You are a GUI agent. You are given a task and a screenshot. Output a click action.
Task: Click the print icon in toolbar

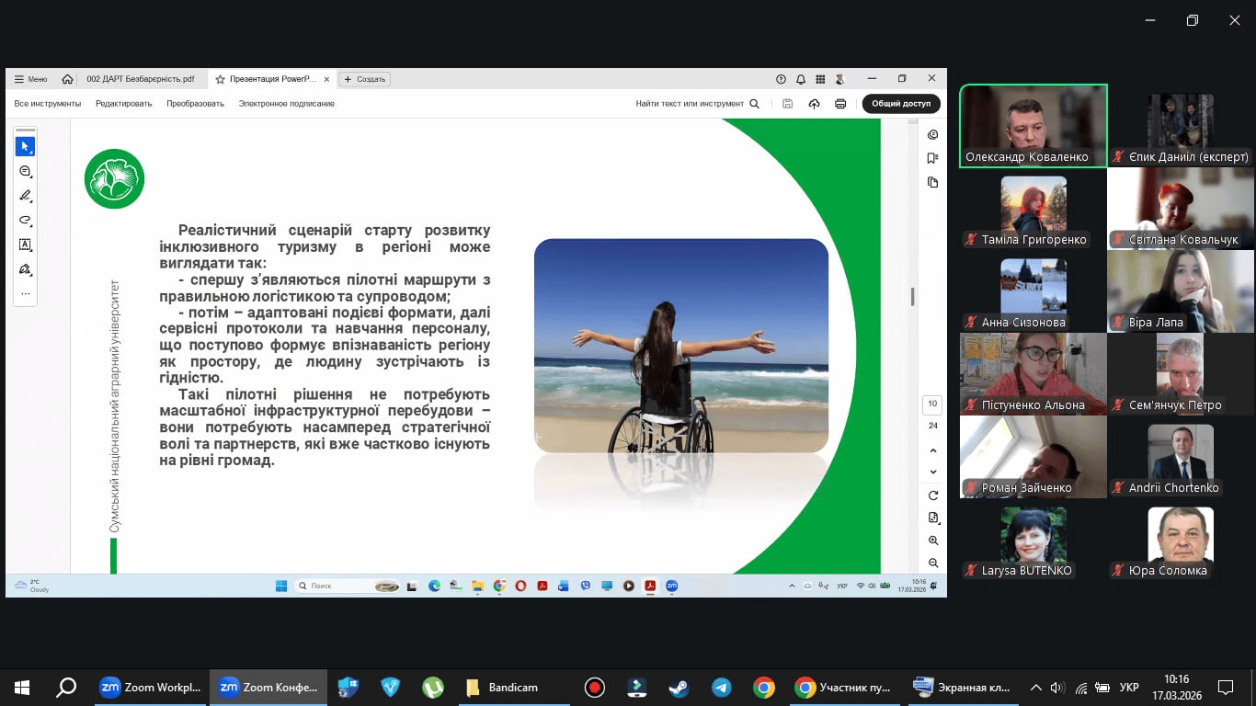click(x=839, y=104)
